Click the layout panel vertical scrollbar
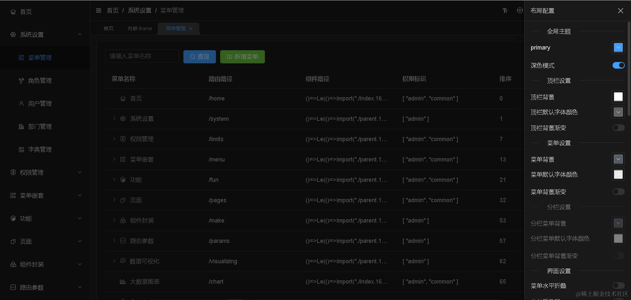Viewport: 631px width, 300px height. [629, 69]
